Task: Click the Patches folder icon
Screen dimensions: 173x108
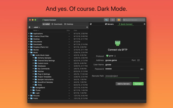Action: tap(36, 71)
